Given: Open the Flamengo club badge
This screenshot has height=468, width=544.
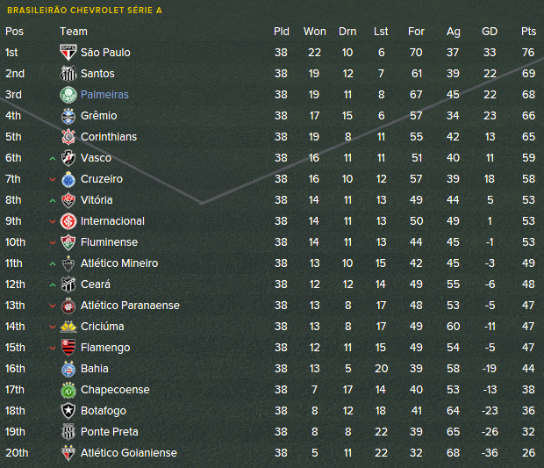Looking at the screenshot, I should (68, 348).
